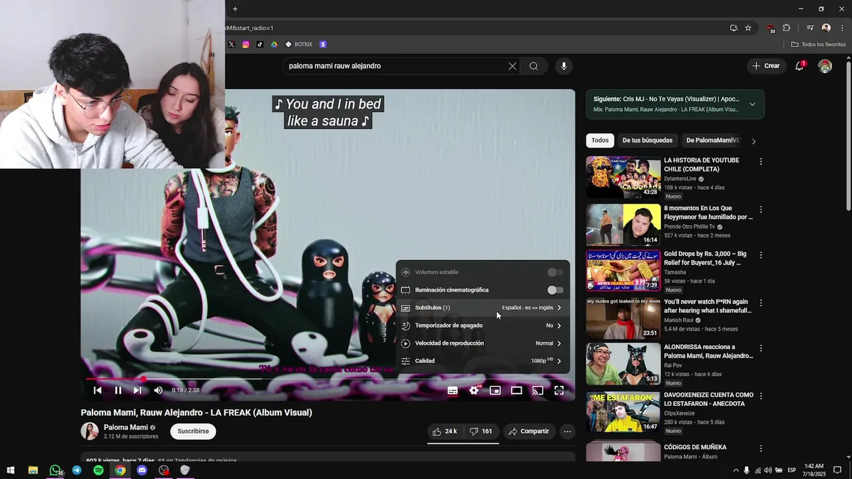This screenshot has height=479, width=852.
Task: Open Subtítulos options submenu
Action: 483,308
